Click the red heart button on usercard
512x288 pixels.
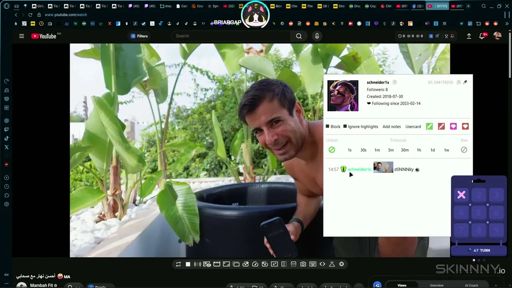pyautogui.click(x=465, y=126)
